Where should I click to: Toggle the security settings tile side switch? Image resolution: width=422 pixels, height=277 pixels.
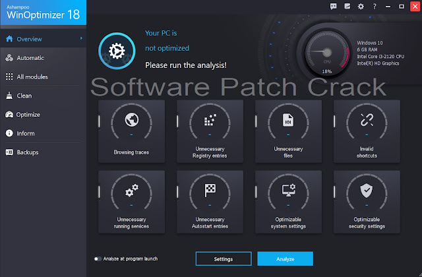(x=334, y=192)
